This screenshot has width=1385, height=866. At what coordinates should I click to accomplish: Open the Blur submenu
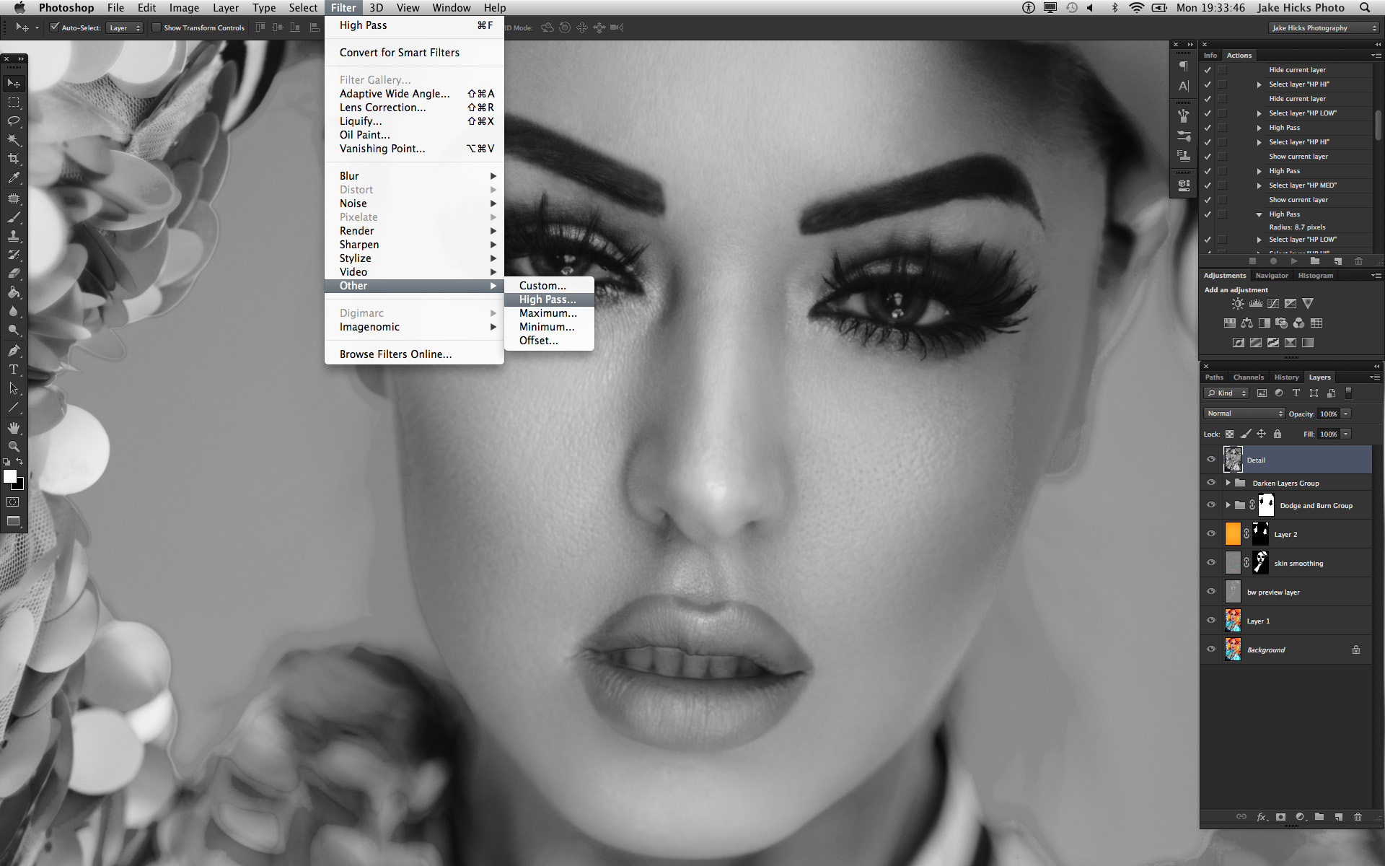pos(414,176)
